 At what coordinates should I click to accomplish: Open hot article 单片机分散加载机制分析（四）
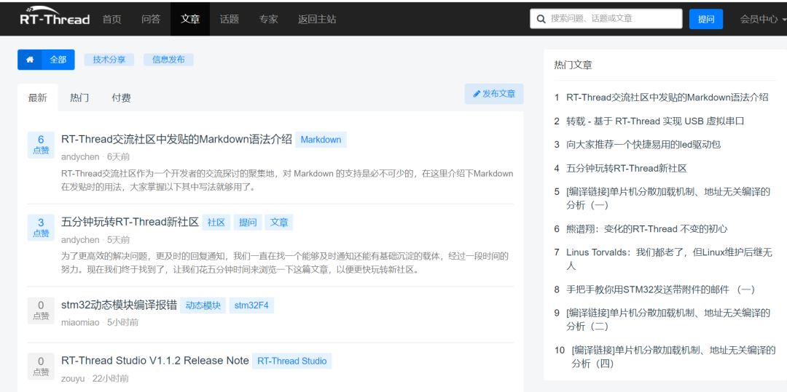point(673,356)
